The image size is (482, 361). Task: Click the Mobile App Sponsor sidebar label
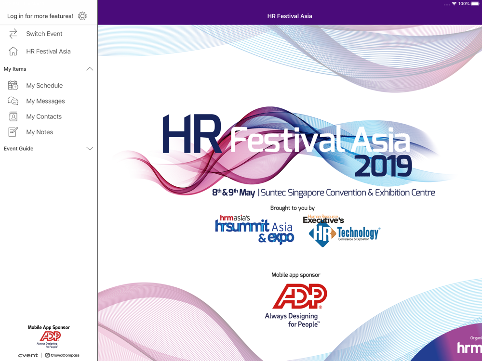point(49,327)
